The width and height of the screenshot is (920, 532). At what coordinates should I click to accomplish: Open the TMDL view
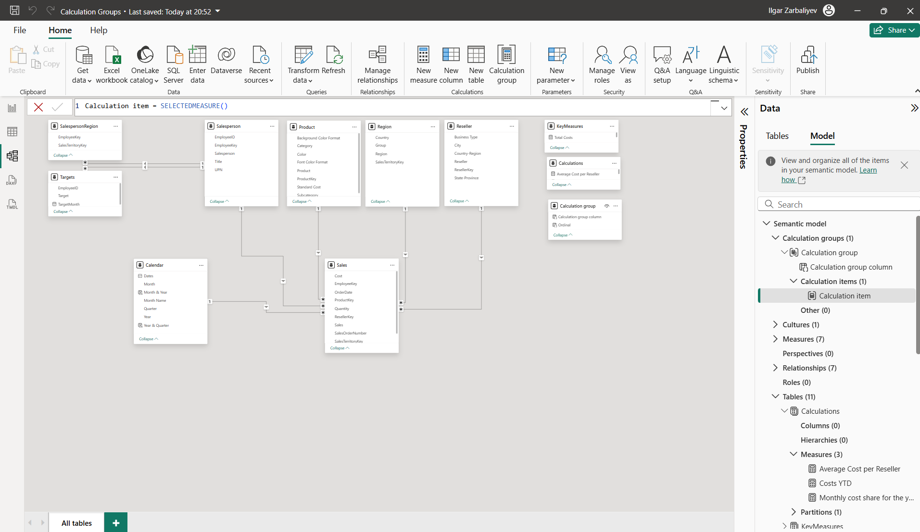13,204
